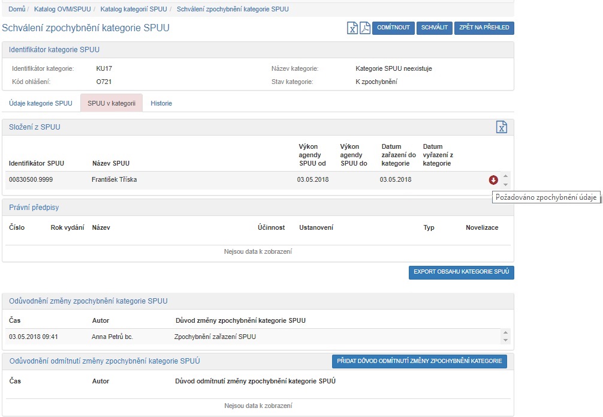Add rejection reason with PŘIDAT DŮVOD button
Screen dimensions: 603x417
420,361
